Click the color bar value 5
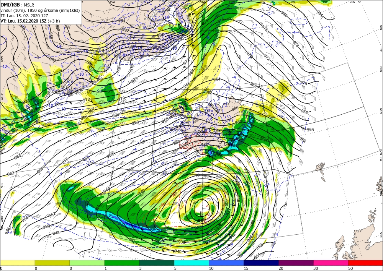383x271 pixels. pos(175,268)
